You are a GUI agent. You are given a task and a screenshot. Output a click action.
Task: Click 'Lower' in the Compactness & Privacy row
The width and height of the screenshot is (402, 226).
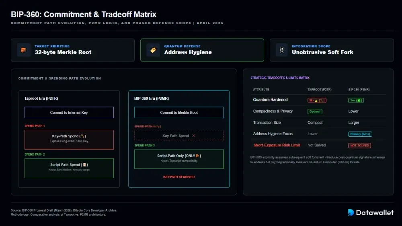coord(353,111)
